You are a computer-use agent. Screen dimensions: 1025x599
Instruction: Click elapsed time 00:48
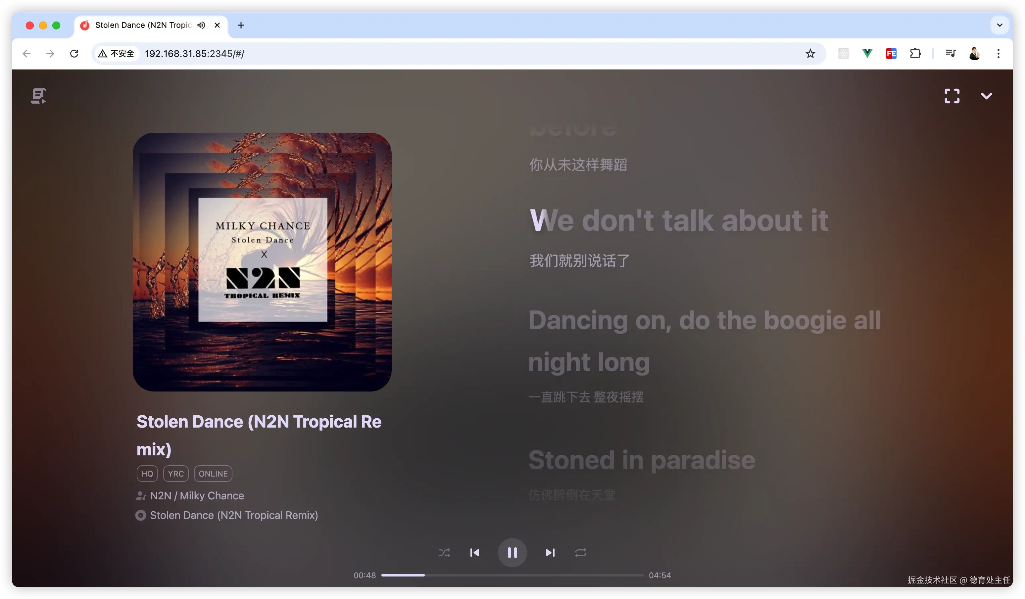click(365, 575)
